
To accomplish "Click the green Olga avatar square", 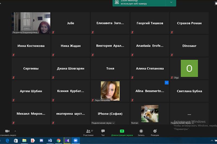I will [x=189, y=68].
